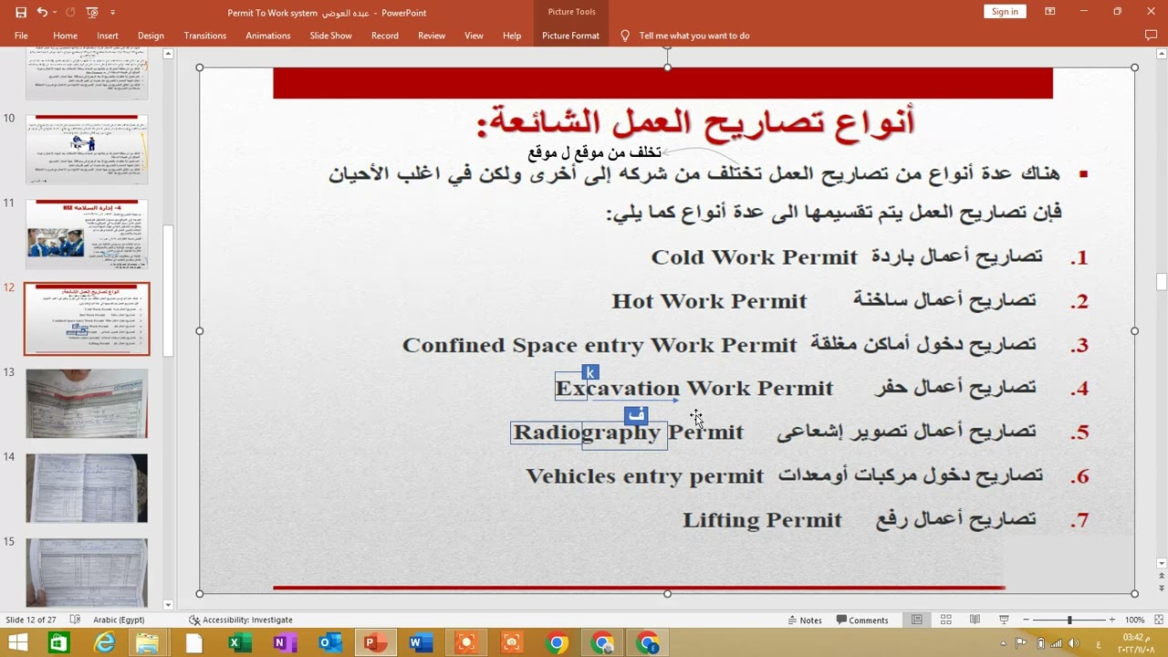Click the Arabic (Egypt) language indicator
The image size is (1168, 657).
coord(119,620)
